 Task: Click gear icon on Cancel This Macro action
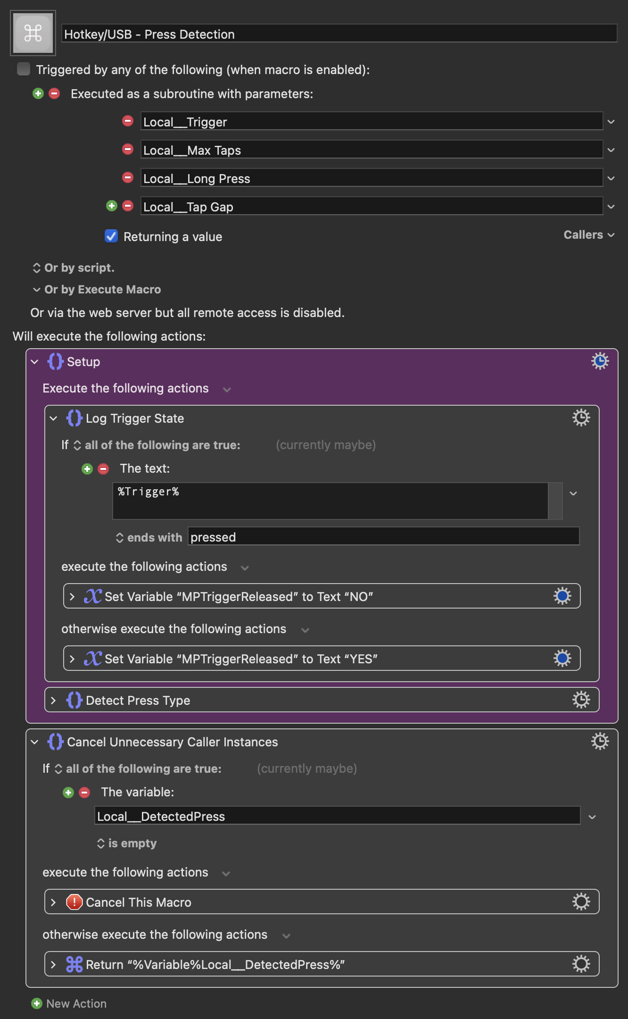[581, 902]
